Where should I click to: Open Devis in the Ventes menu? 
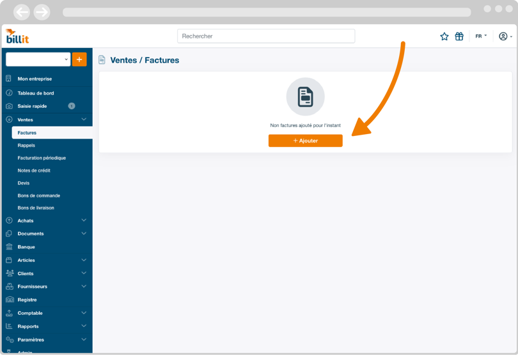(24, 183)
